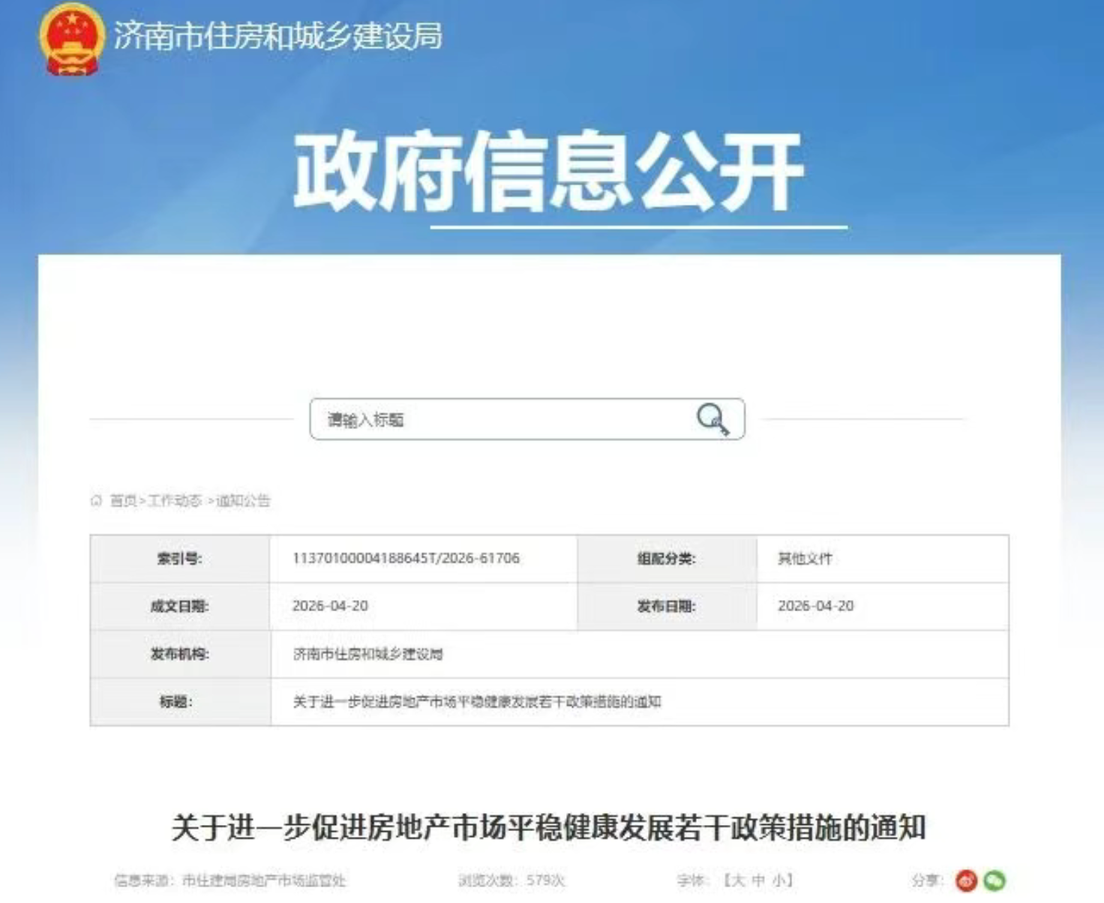The image size is (1104, 903).
Task: Click the 济南市住房和城乡建设局 site title
Action: (277, 36)
